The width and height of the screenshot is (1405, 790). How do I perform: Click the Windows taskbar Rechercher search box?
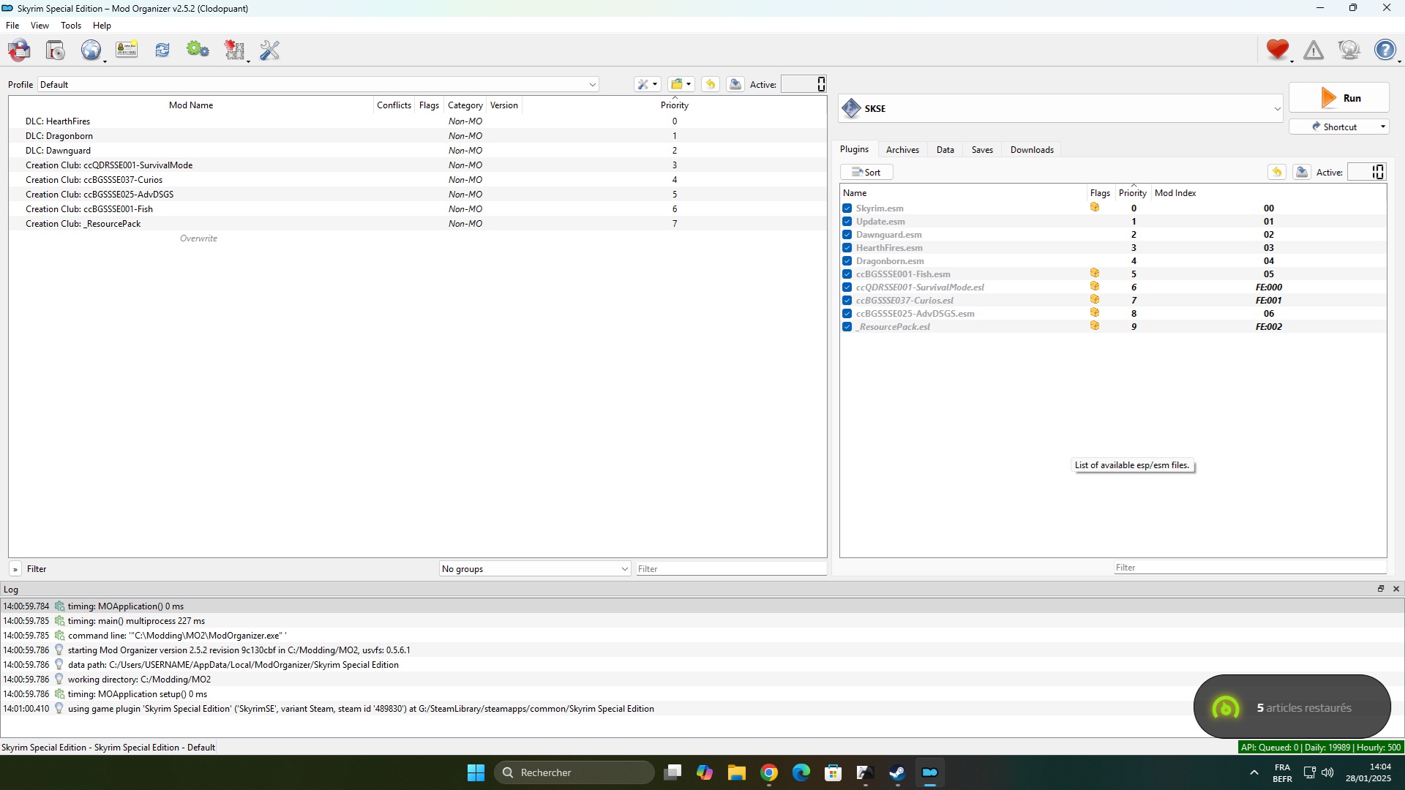(574, 772)
